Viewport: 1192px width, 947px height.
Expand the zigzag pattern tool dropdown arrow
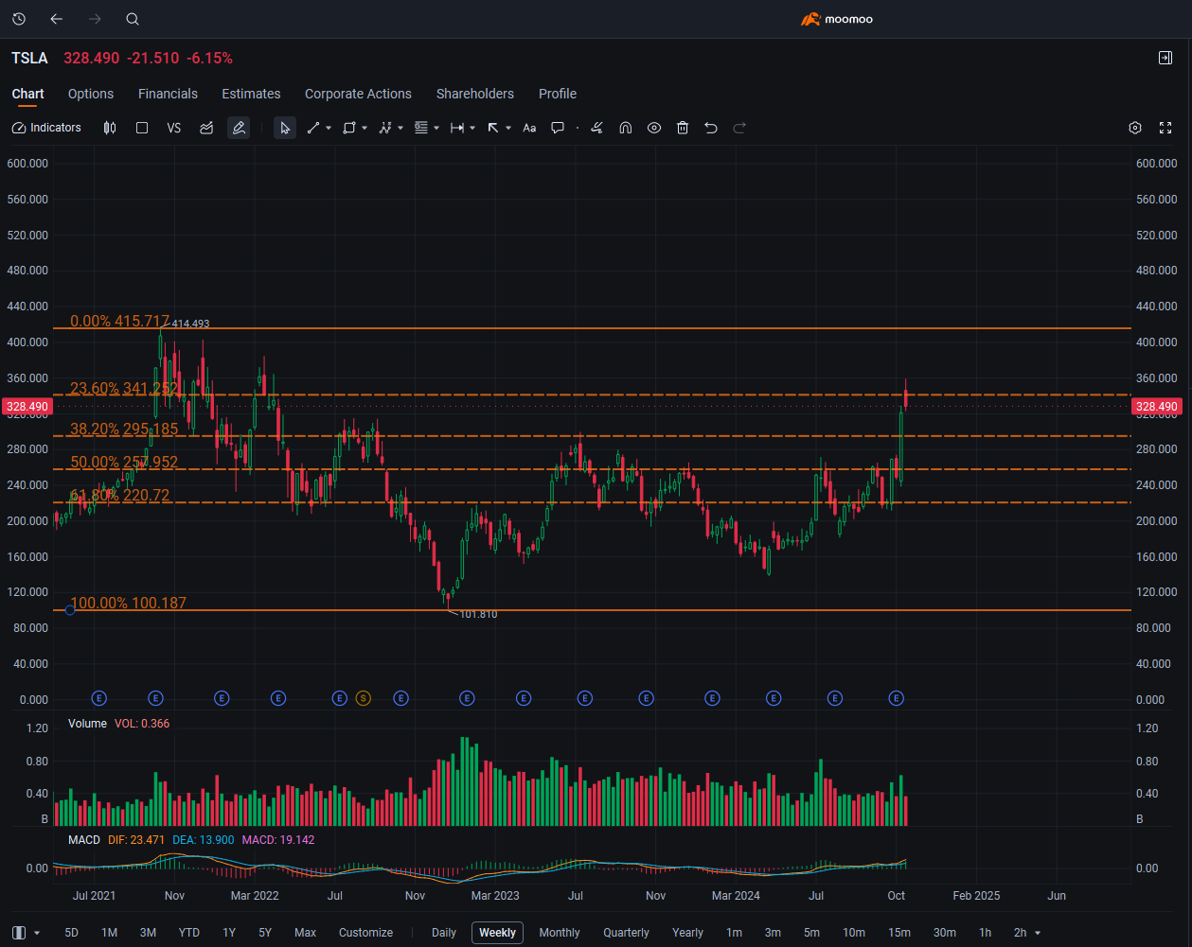coord(400,128)
